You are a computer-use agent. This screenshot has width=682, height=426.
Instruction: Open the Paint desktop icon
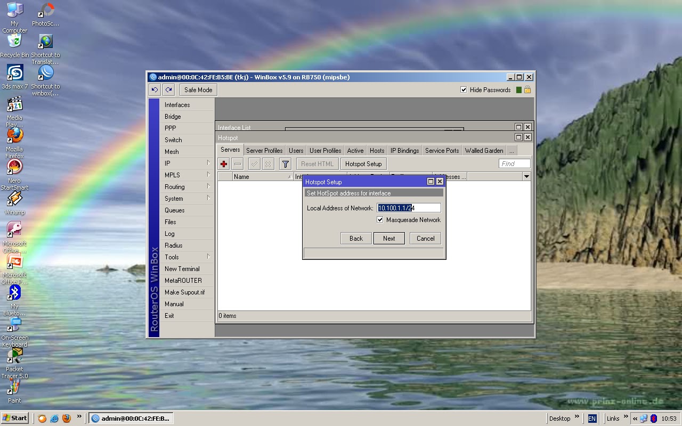[14, 391]
